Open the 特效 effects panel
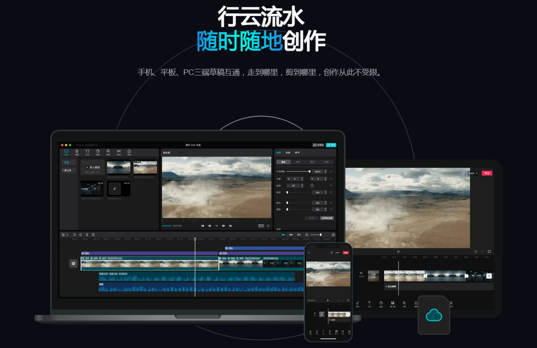The height and width of the screenshot is (348, 537). [x=108, y=153]
